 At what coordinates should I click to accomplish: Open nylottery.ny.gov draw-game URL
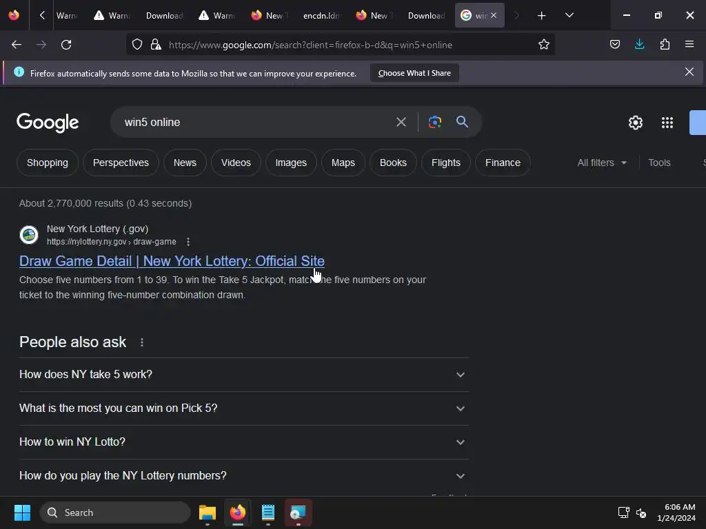click(111, 242)
